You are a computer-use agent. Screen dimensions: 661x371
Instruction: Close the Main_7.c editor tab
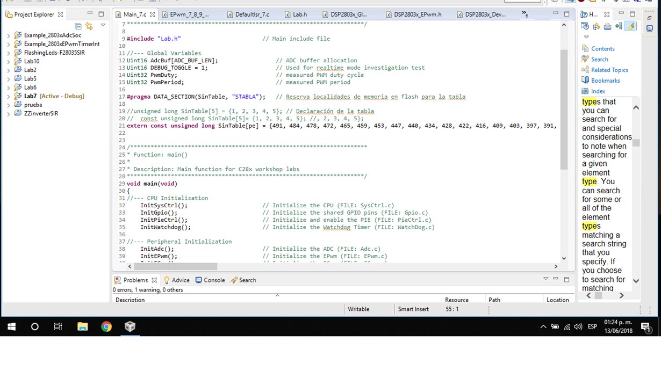pos(153,14)
